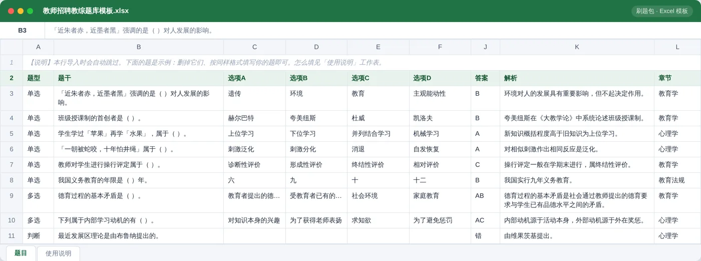The image size is (701, 261).
Task: Click the 主观能动性 option cell
Action: pos(440,98)
